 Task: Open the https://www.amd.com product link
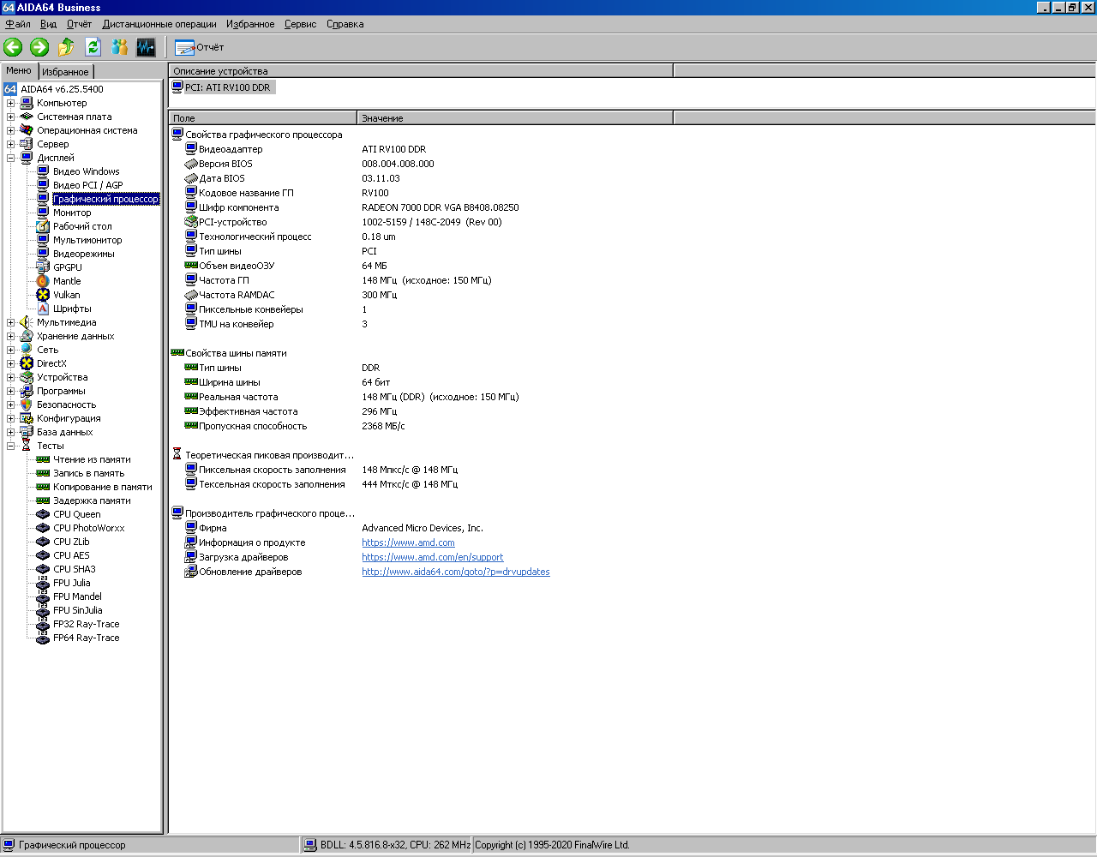(x=408, y=542)
